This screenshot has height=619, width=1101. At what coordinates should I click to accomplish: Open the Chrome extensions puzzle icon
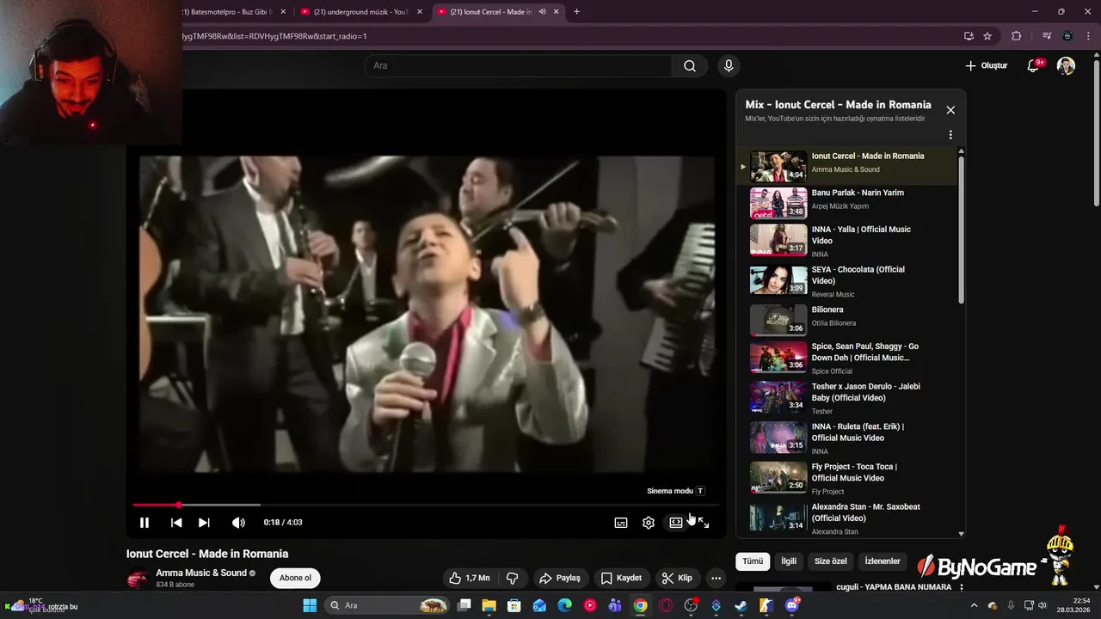(1017, 36)
